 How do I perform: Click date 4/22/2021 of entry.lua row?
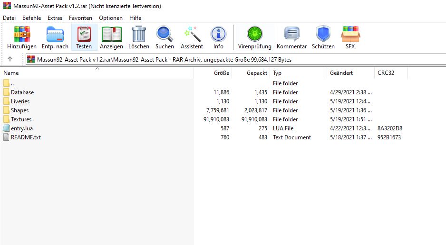click(x=350, y=128)
